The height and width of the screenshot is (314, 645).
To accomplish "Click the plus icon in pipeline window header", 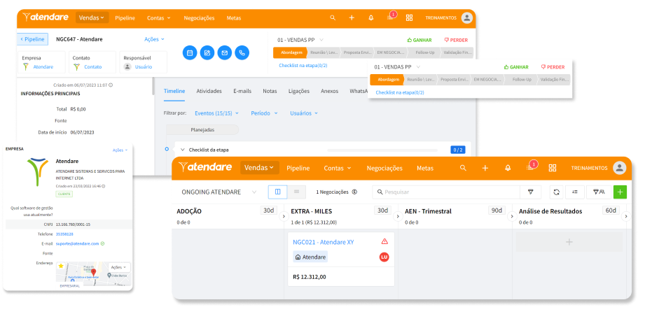I will pyautogui.click(x=485, y=168).
